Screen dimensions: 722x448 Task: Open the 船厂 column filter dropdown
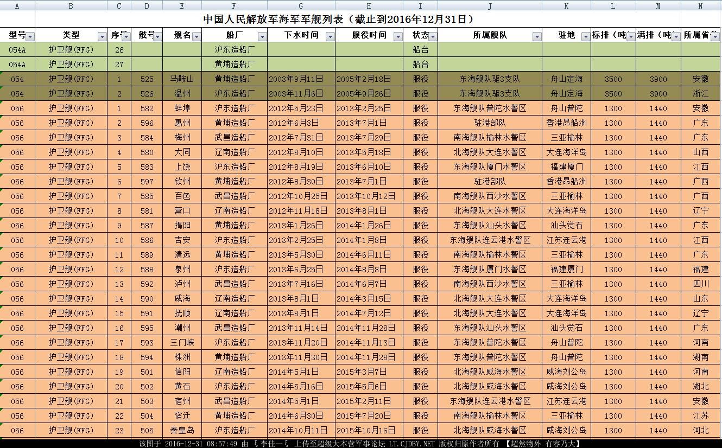[x=262, y=37]
